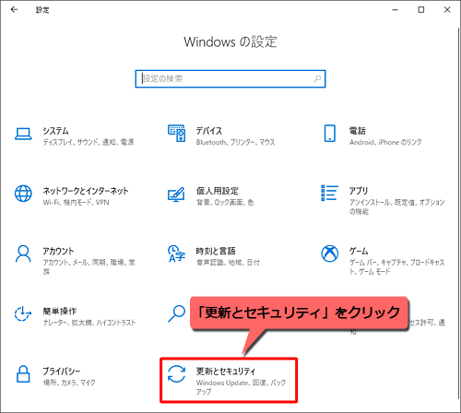Click the phone icon for 電話
This screenshot has height=413, width=461.
click(330, 133)
